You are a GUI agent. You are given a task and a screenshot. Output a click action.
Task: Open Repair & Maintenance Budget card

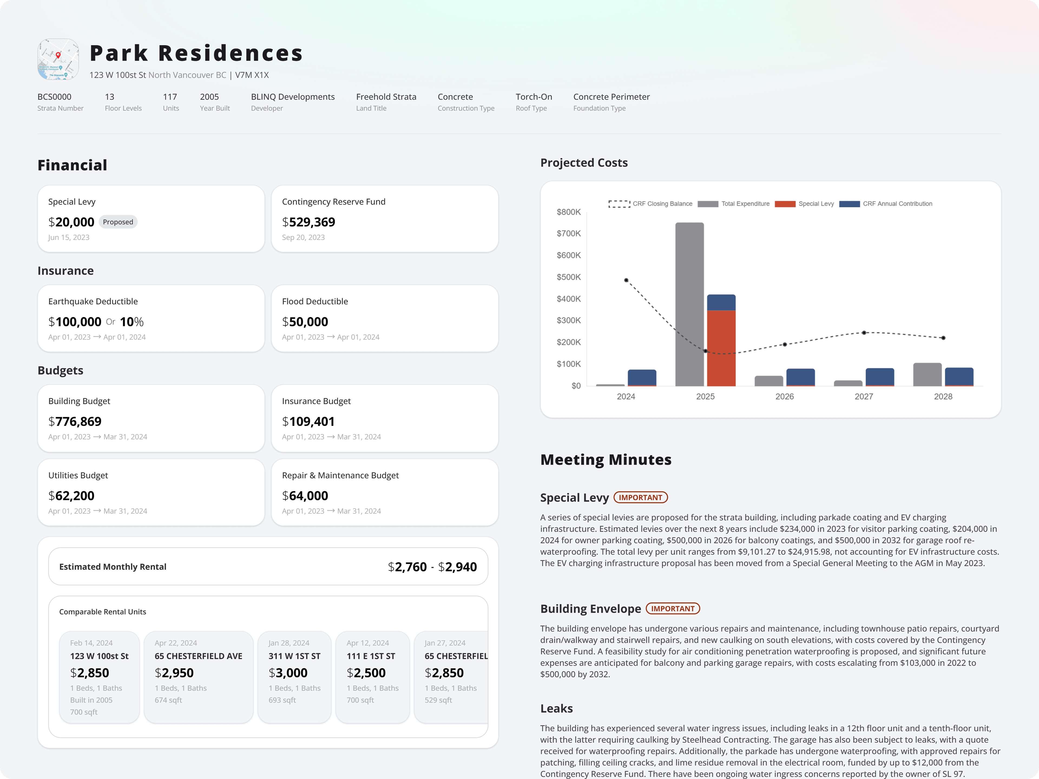[385, 492]
